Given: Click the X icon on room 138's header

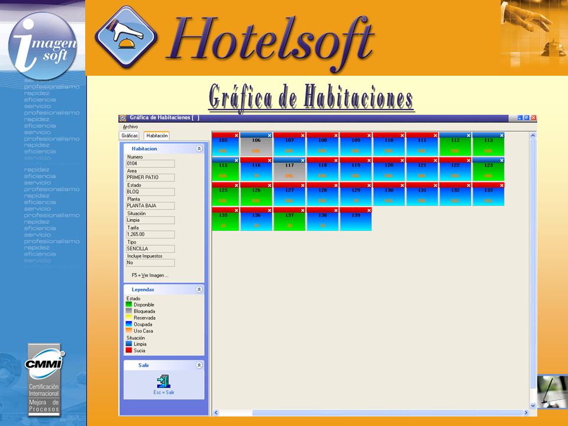Looking at the screenshot, I should [x=336, y=210].
